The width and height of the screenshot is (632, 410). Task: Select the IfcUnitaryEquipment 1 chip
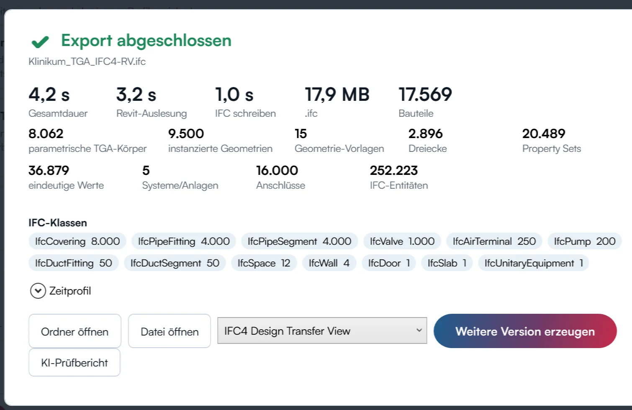(534, 263)
